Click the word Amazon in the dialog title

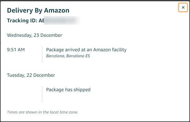[56, 10]
